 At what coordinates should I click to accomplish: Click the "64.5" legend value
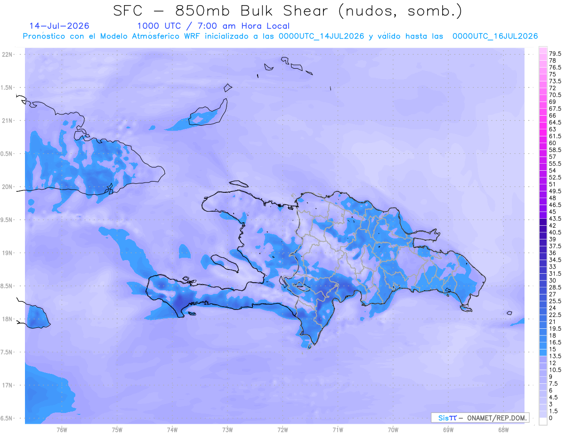(x=555, y=122)
